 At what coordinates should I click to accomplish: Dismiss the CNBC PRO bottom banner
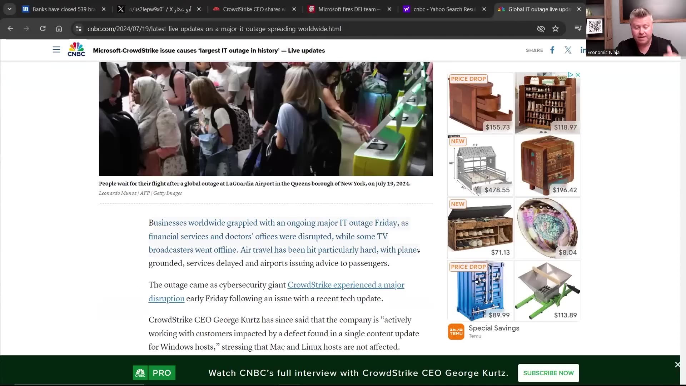tap(677, 365)
